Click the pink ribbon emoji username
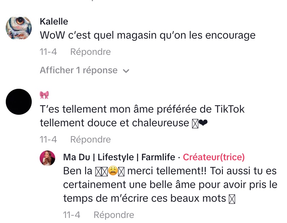Image resolution: width=287 pixels, height=223 pixels. click(x=44, y=95)
